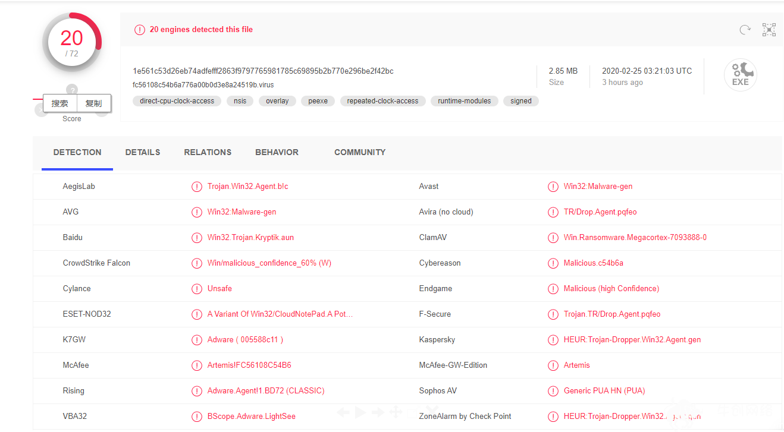Viewport: 784px width, 432px height.
Task: Click the warning icon in AVG row
Action: point(197,212)
